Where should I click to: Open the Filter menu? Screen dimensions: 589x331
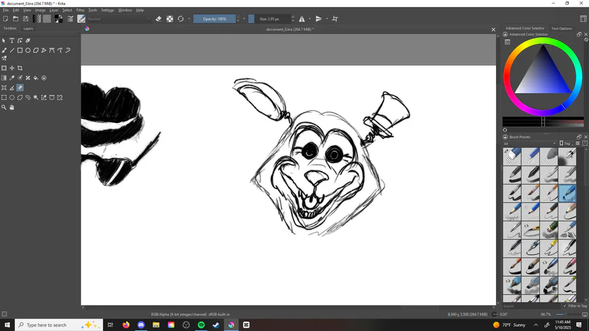coord(80,10)
